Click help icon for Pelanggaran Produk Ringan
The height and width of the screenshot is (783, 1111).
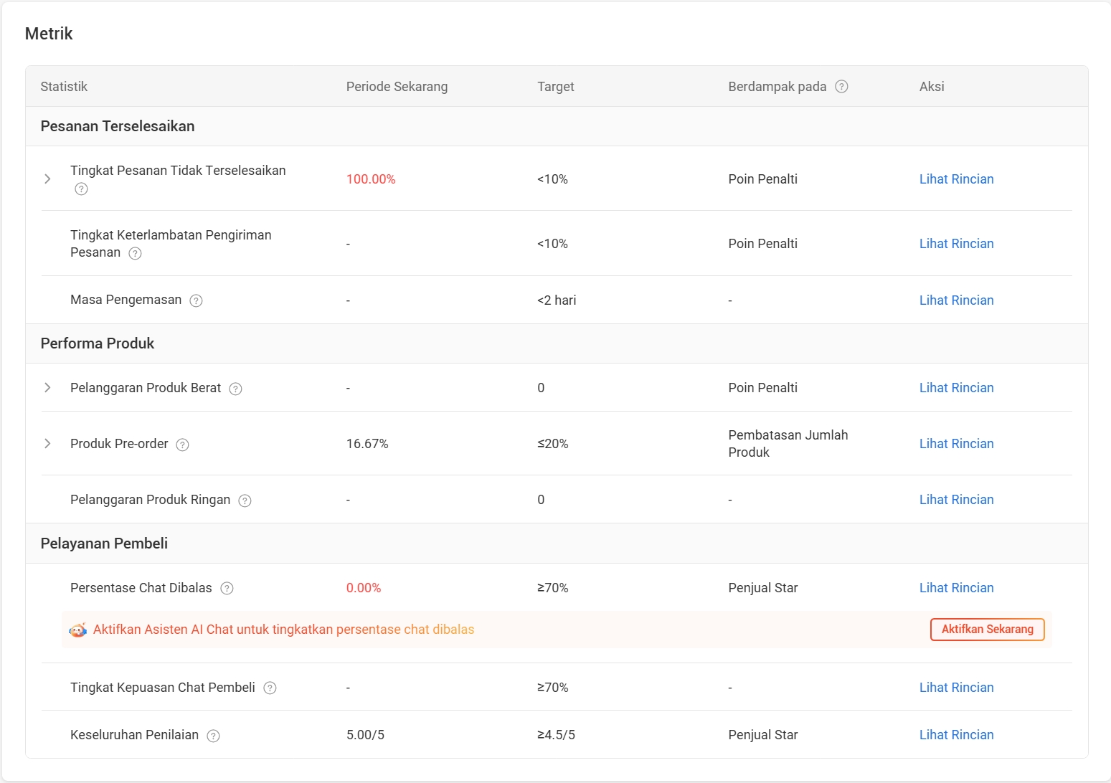(245, 500)
